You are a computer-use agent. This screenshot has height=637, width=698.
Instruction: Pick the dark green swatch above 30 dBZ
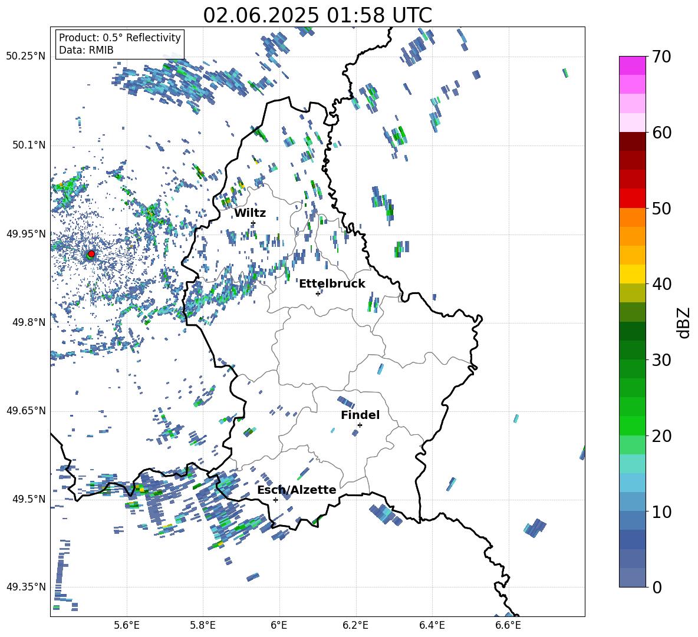pos(632,350)
